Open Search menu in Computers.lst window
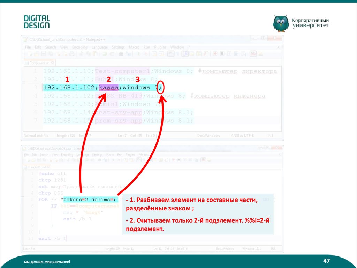This screenshot has width=357, height=268. point(51,47)
